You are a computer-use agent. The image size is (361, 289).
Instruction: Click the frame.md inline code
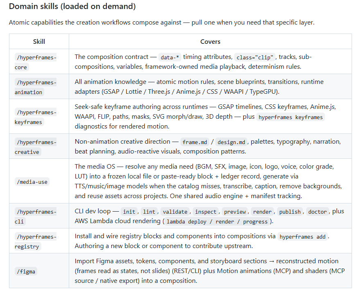coord(195,142)
